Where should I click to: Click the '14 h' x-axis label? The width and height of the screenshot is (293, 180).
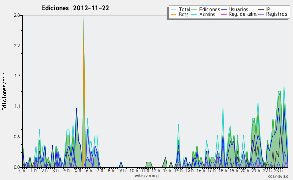[x=178, y=170]
